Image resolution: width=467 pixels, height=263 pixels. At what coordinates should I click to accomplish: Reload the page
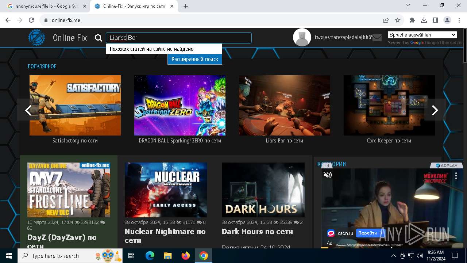[31, 20]
